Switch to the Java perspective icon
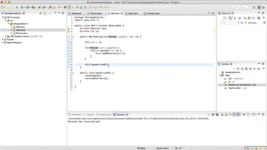267x150 pixels. 259,7
